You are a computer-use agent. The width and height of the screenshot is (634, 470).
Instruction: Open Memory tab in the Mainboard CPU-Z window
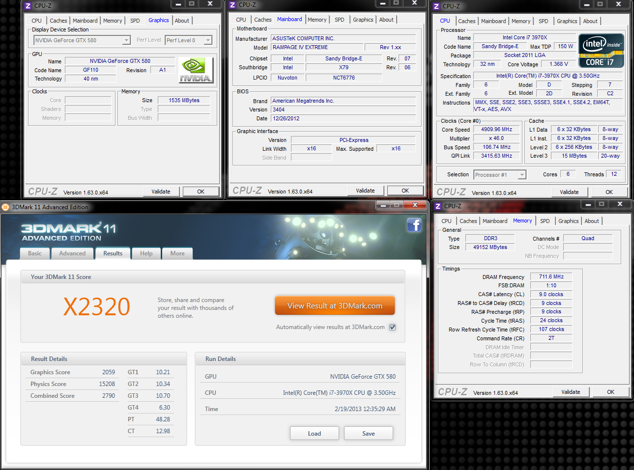pyautogui.click(x=317, y=20)
